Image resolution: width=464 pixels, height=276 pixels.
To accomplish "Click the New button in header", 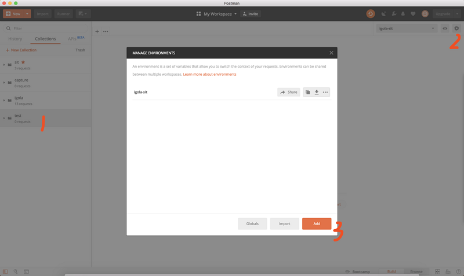I will tap(13, 13).
